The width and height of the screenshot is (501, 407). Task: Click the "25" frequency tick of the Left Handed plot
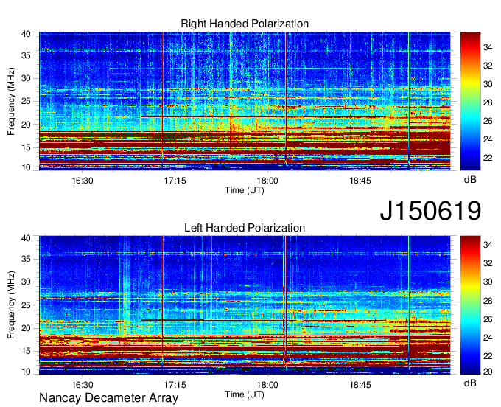click(26, 305)
